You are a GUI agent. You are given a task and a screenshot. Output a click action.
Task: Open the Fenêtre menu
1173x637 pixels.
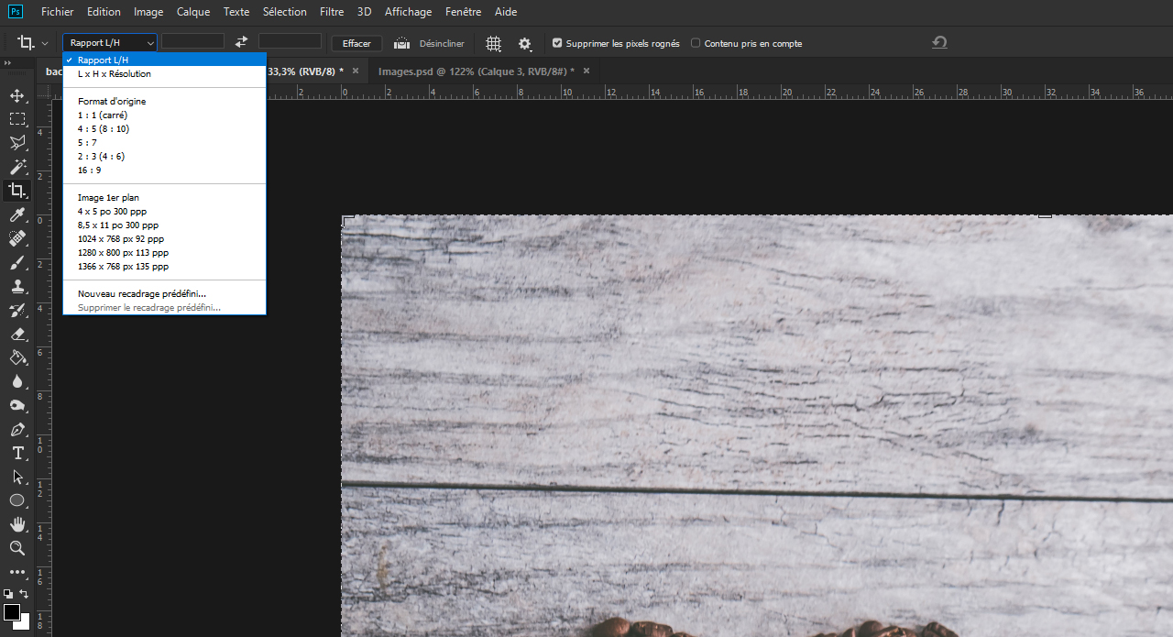(466, 12)
